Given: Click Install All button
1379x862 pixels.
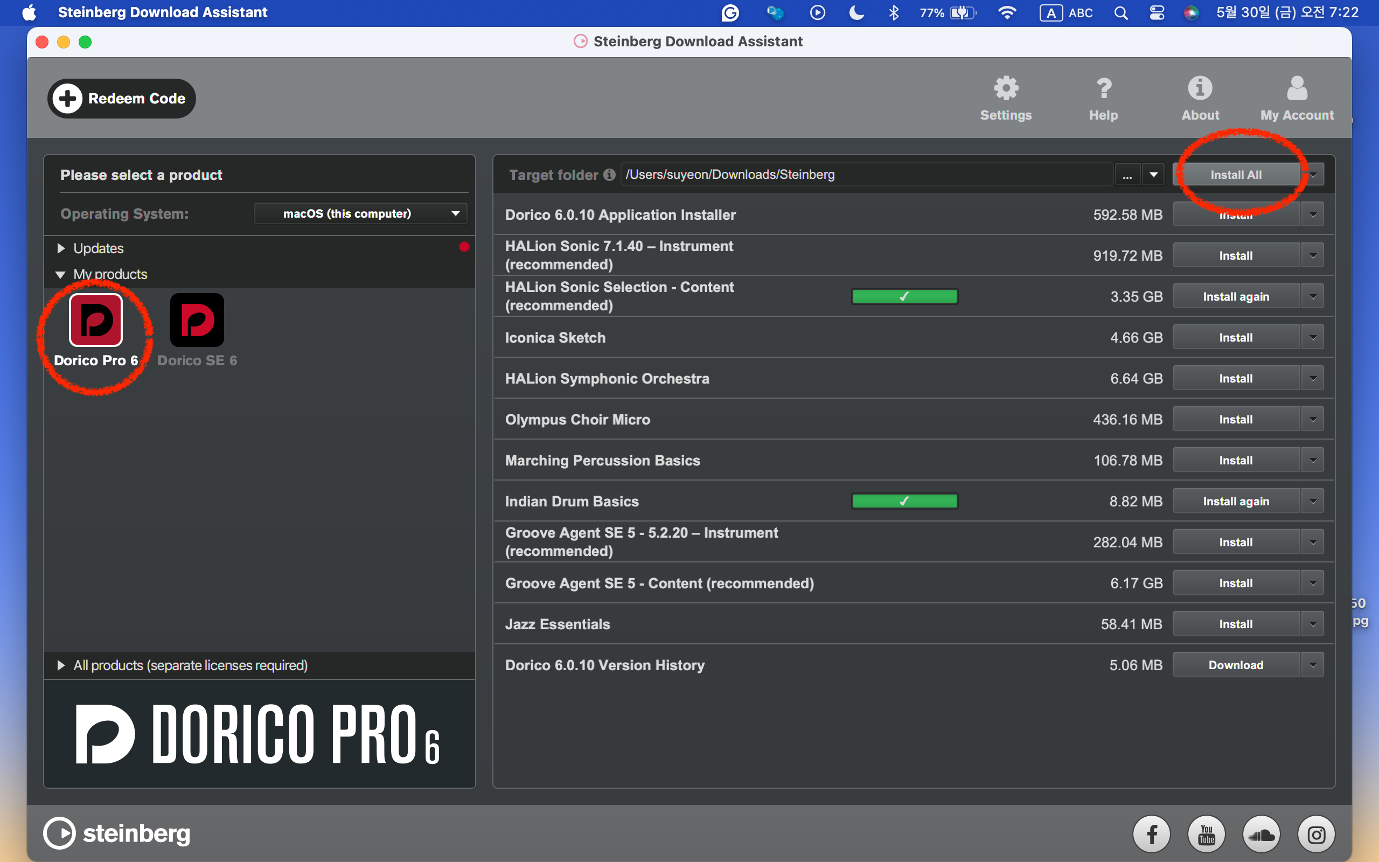Looking at the screenshot, I should point(1235,175).
